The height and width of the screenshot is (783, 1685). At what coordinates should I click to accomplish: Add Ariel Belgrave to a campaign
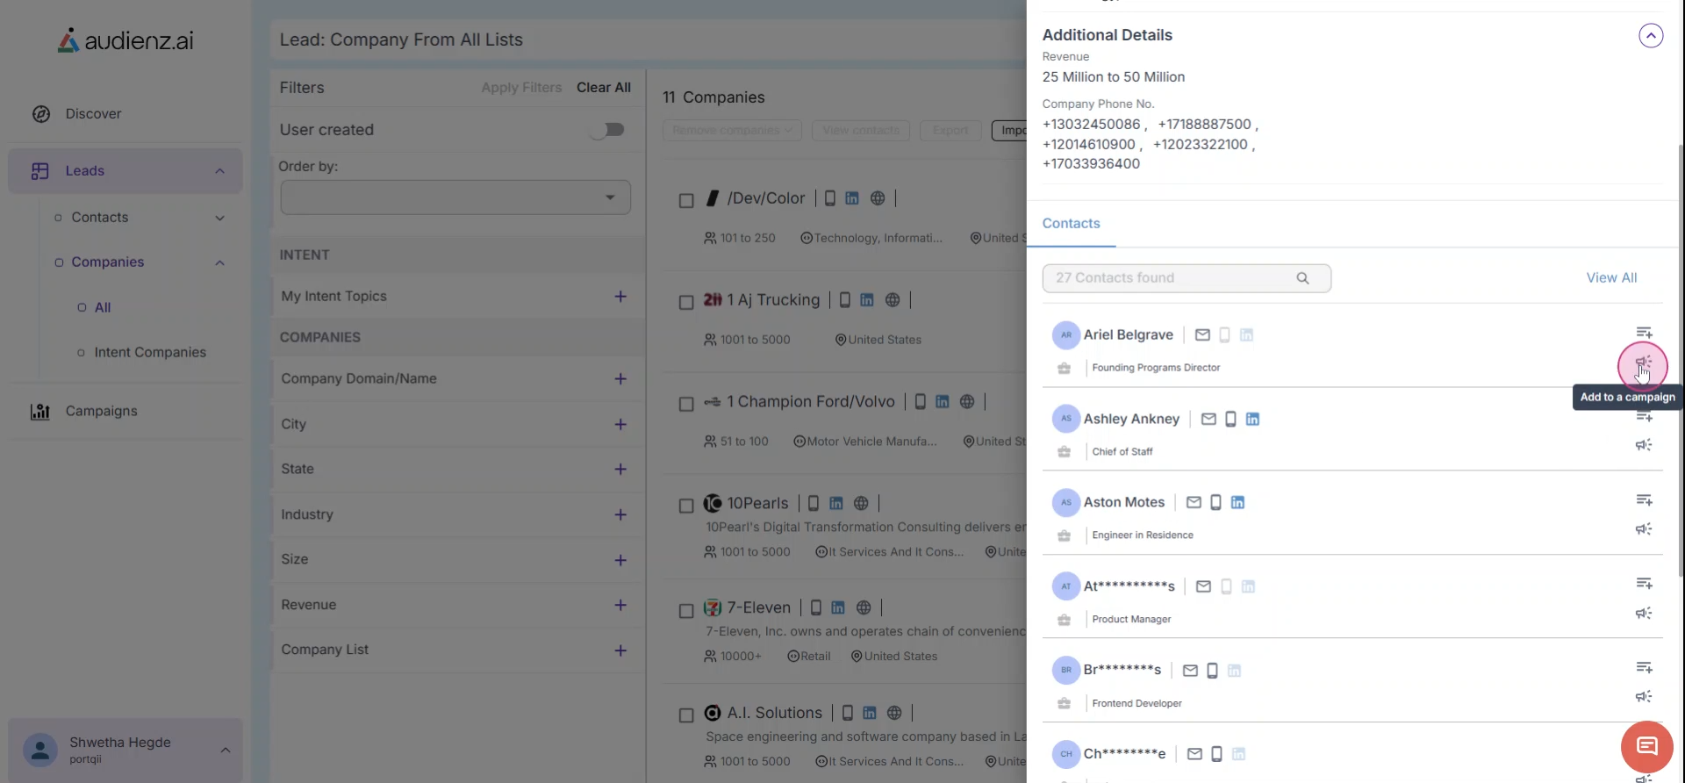pyautogui.click(x=1643, y=363)
